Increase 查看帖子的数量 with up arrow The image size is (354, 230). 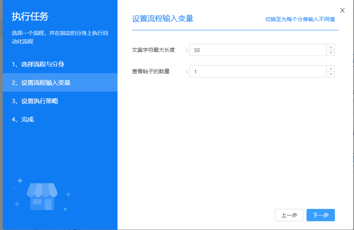click(x=331, y=69)
